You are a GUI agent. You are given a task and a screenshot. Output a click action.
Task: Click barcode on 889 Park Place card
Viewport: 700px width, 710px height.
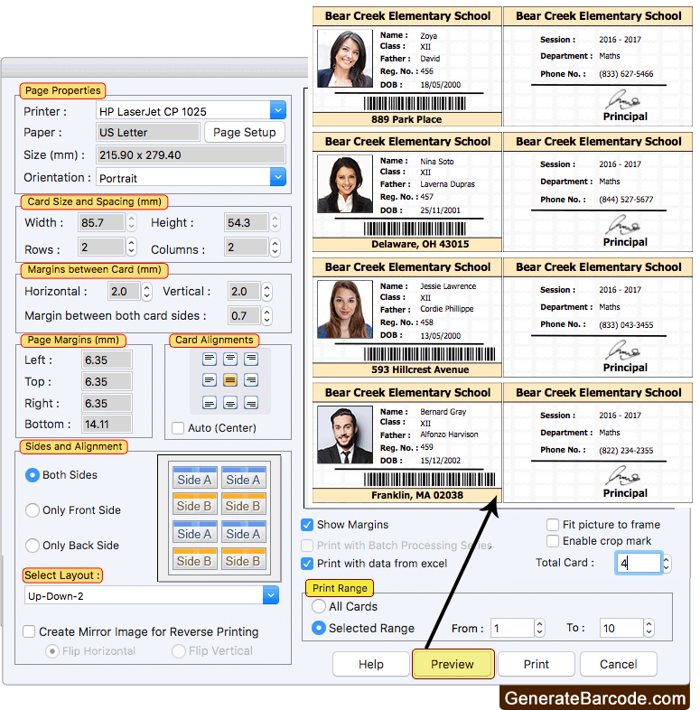coord(415,104)
